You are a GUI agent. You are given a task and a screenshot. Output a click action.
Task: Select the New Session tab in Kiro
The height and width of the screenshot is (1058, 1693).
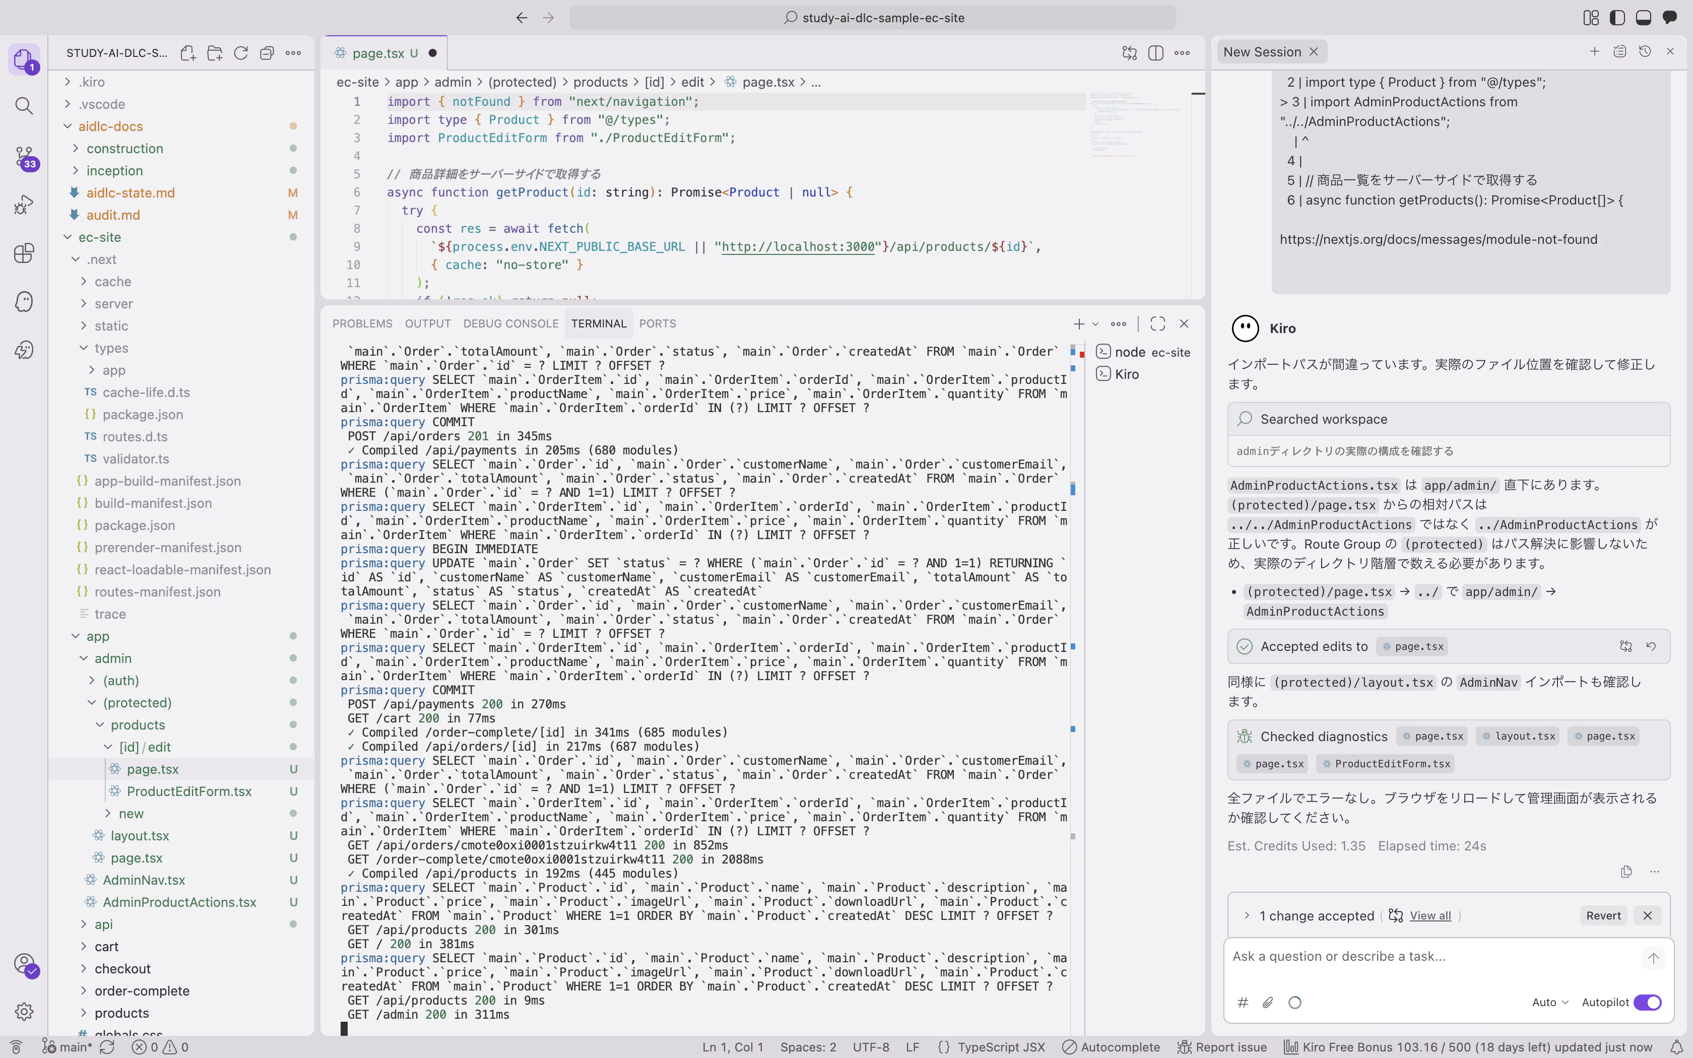point(1262,52)
